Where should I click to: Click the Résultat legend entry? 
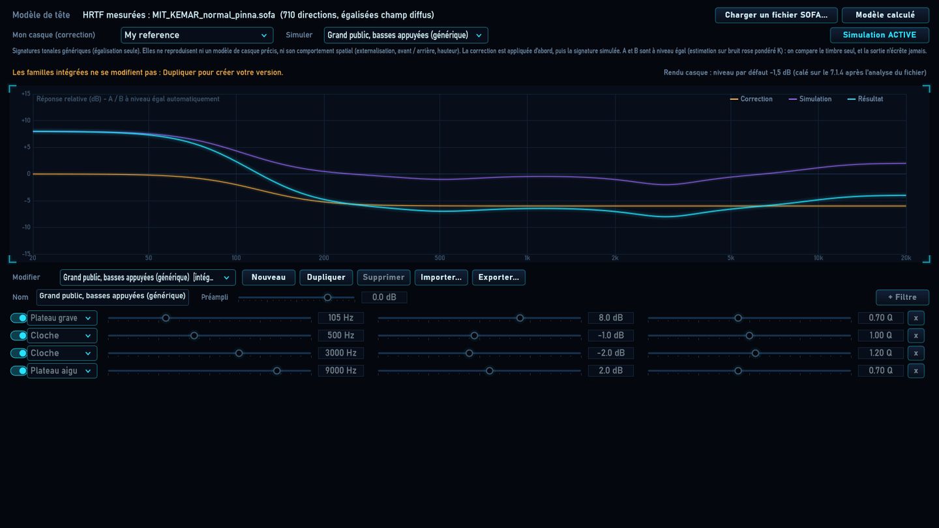[865, 99]
